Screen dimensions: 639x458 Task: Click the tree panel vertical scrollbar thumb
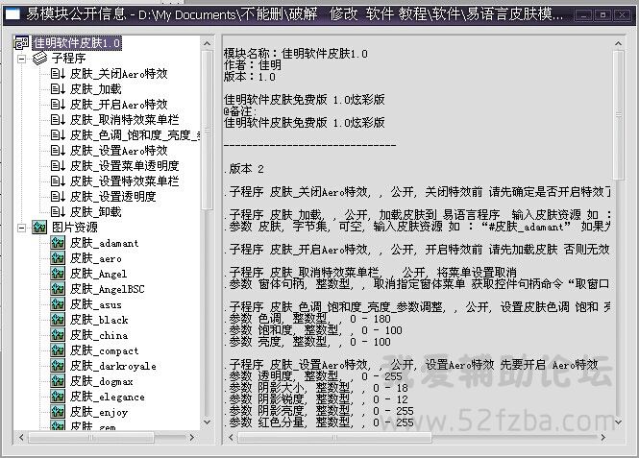click(x=207, y=130)
